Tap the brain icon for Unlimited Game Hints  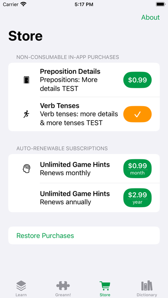[27, 169]
